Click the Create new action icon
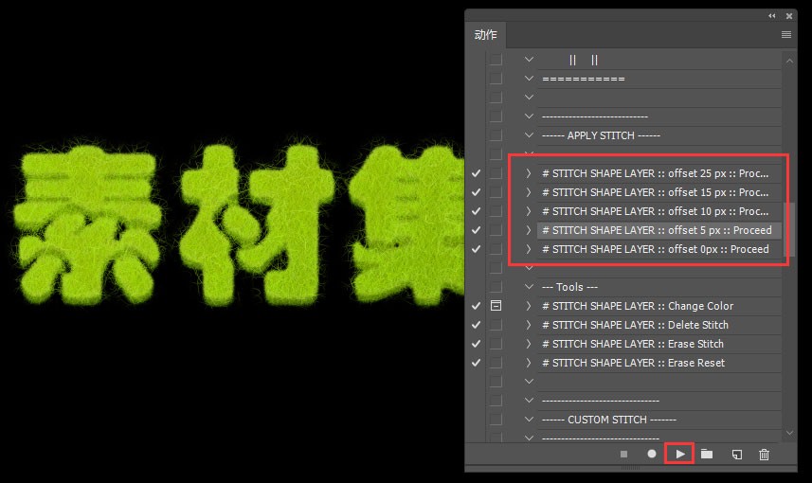This screenshot has width=812, height=483. coord(736,455)
